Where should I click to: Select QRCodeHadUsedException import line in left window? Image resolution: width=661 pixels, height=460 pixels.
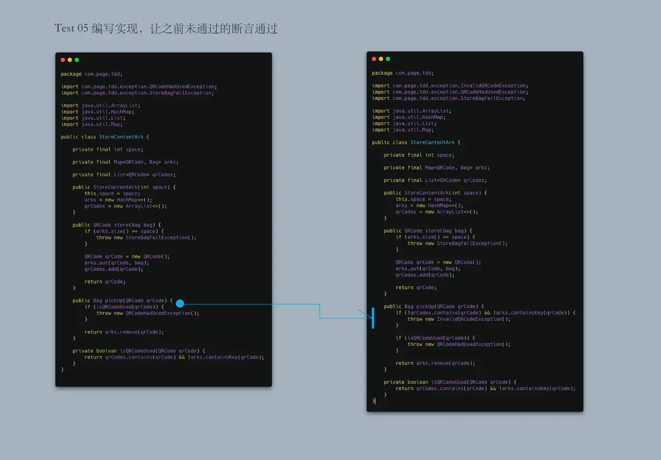point(139,87)
